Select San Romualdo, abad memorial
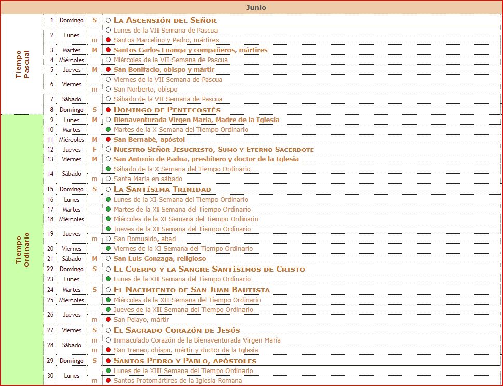 [145, 239]
